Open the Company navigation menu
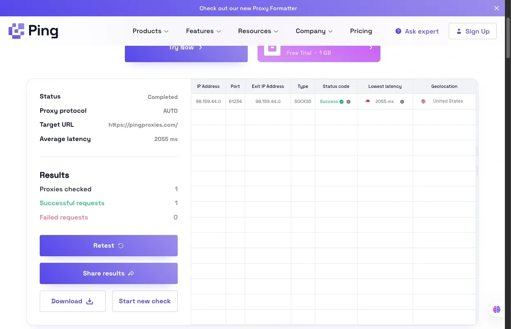Image resolution: width=511 pixels, height=329 pixels. pos(314,31)
